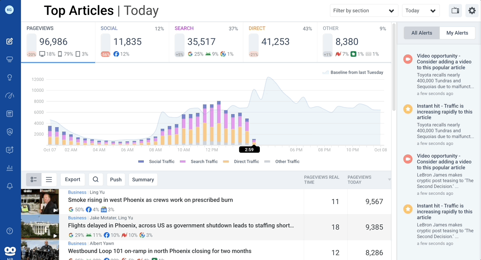Select the Search traffic metric tab
481x260 pixels.
(x=206, y=42)
